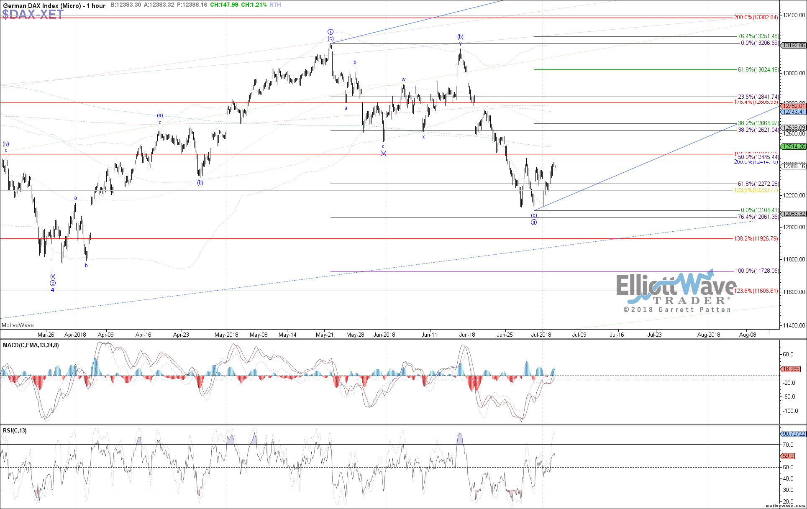The height and width of the screenshot is (509, 807).
Task: Click the 13192.86 price tag on axis
Action: pos(794,45)
